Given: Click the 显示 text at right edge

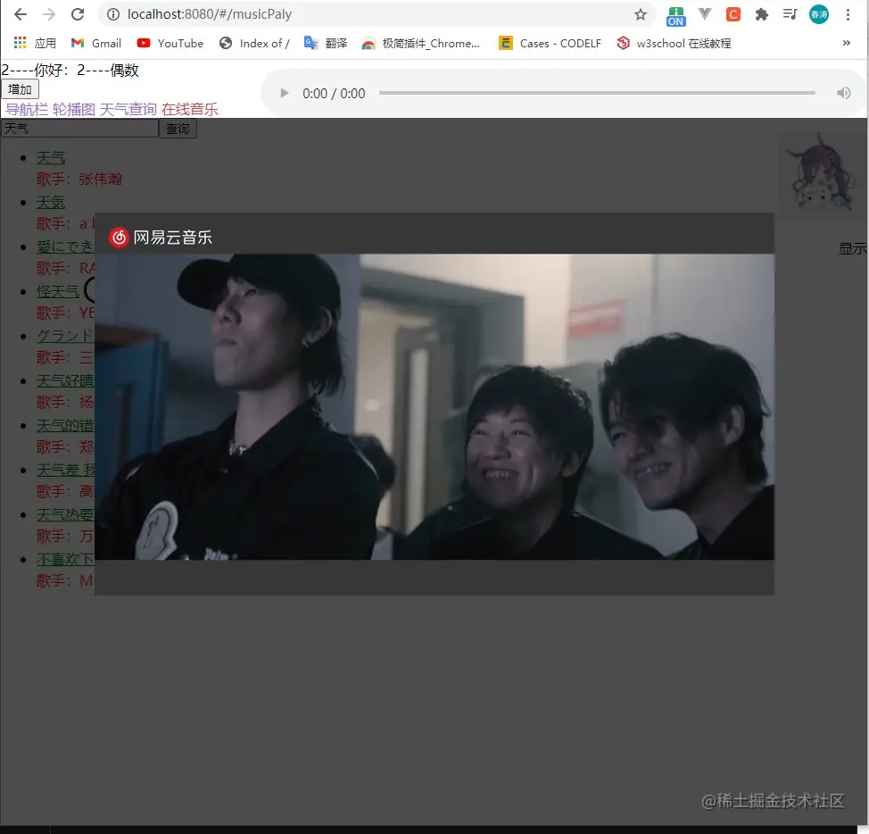Looking at the screenshot, I should pyautogui.click(x=853, y=248).
